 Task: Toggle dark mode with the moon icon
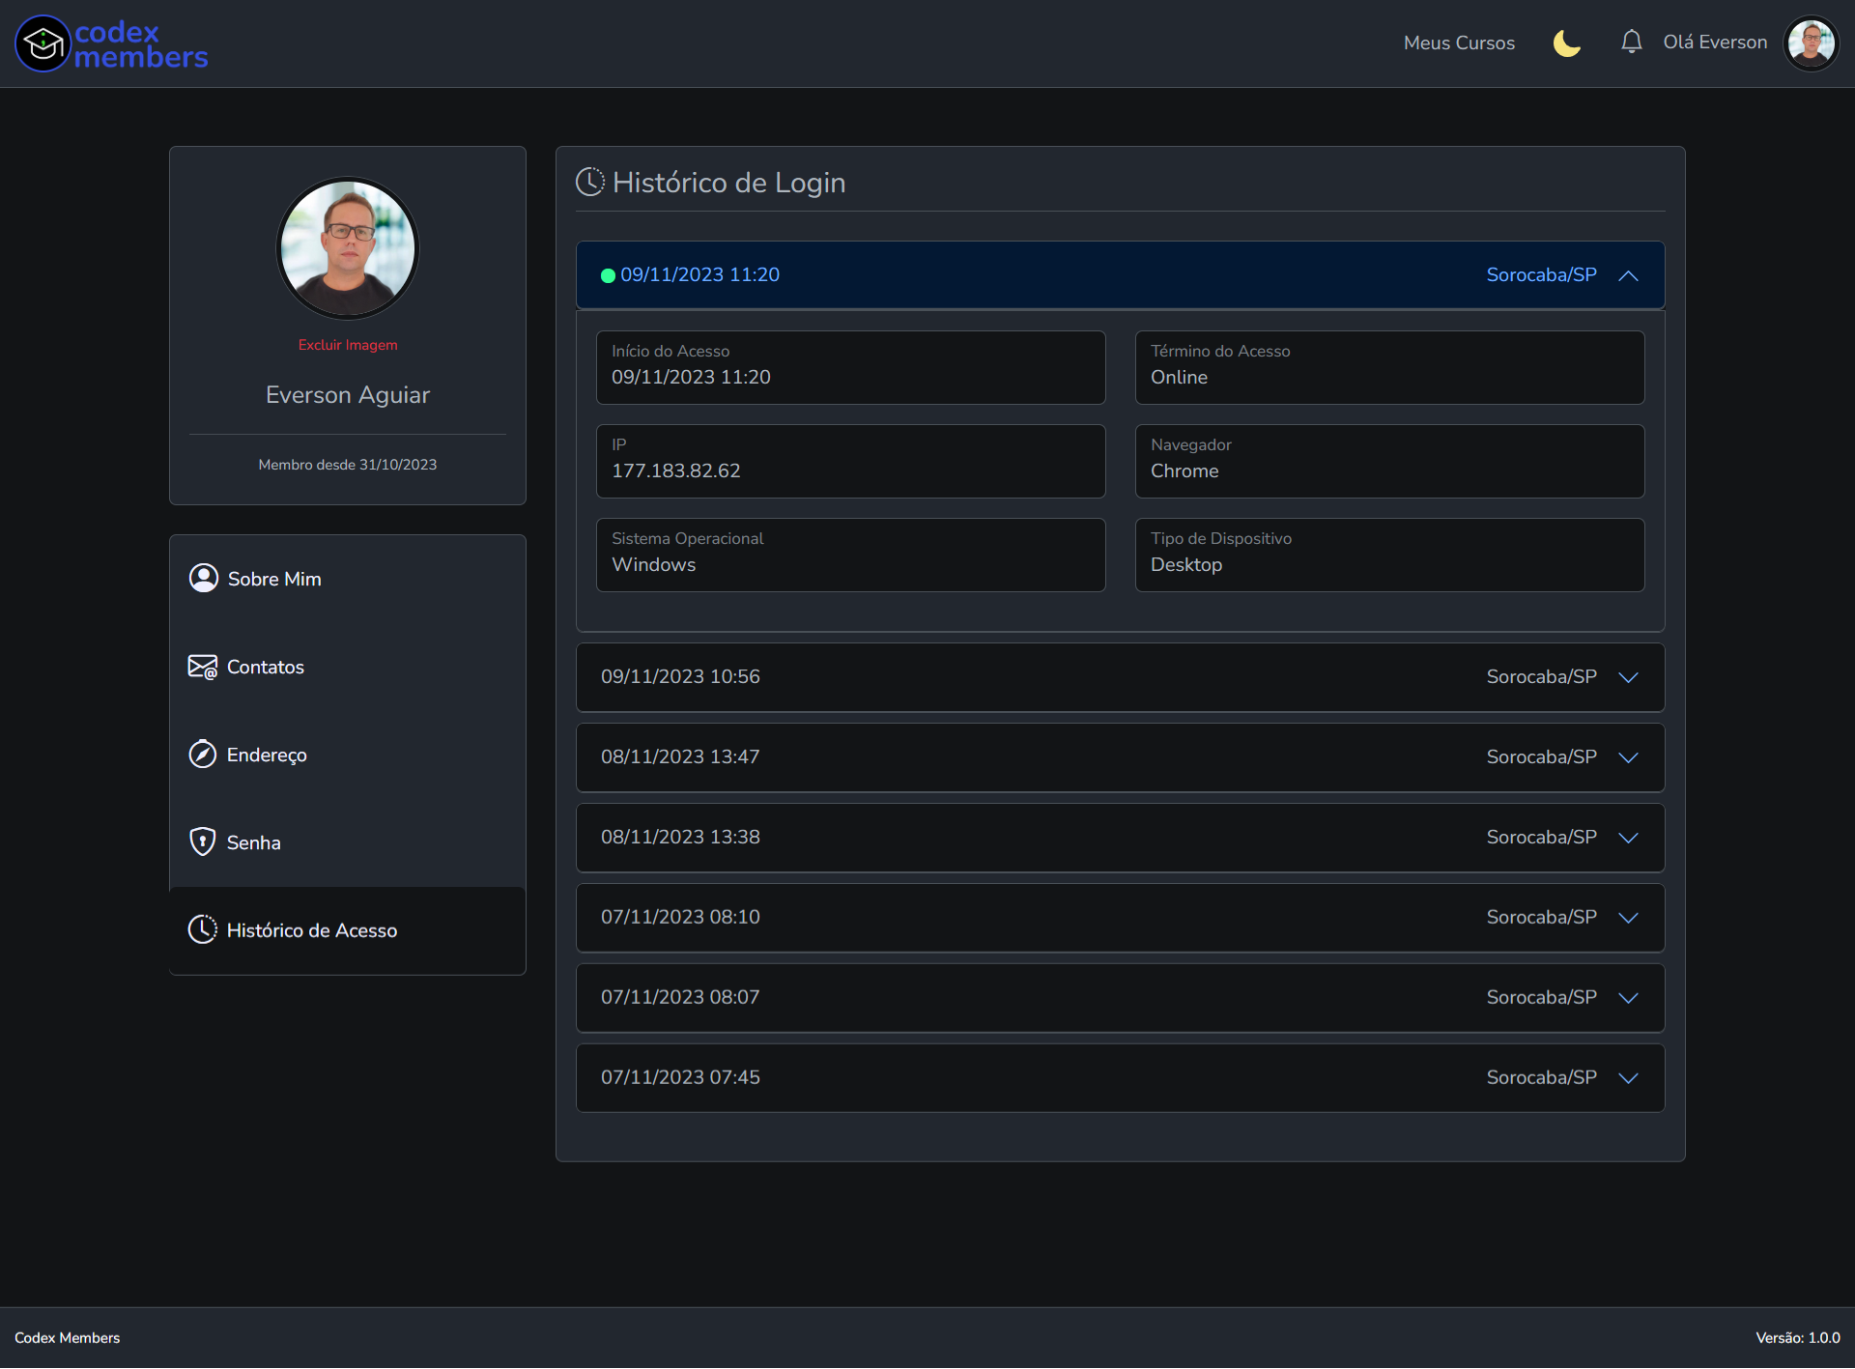tap(1566, 43)
